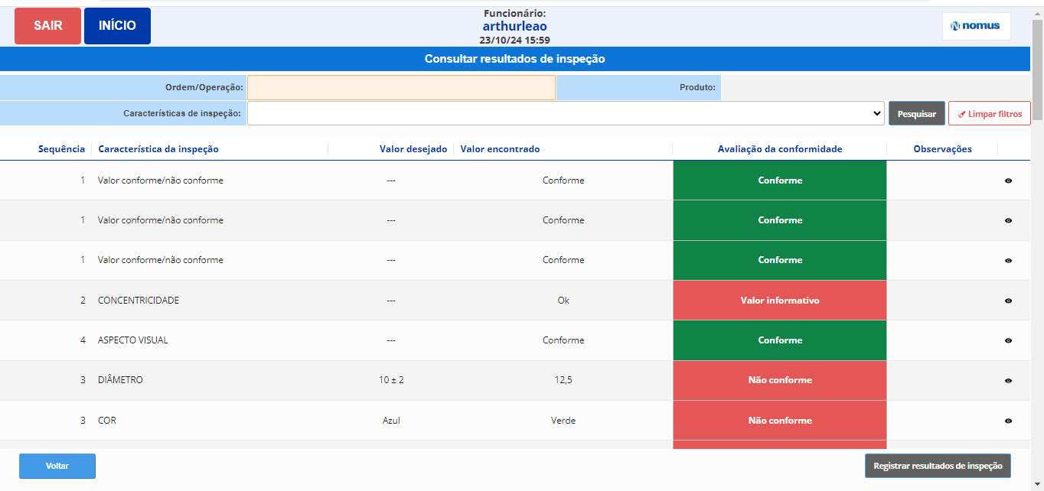Image resolution: width=1044 pixels, height=491 pixels.
Task: Open details eye icon for CONCENTRICIDADE row
Action: coord(1008,301)
